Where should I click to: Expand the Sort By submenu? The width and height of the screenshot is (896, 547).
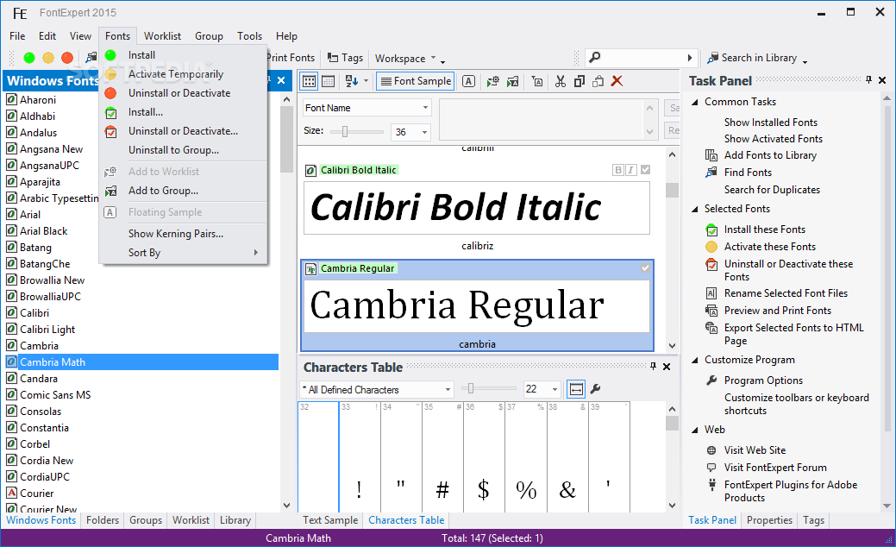(183, 252)
